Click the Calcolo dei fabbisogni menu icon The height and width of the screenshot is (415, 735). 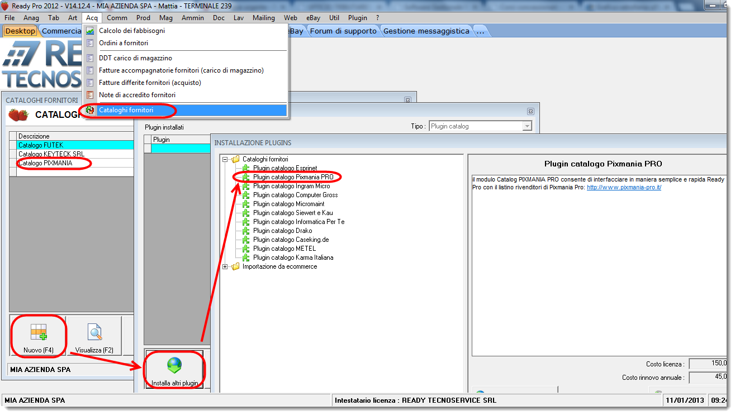(x=90, y=31)
